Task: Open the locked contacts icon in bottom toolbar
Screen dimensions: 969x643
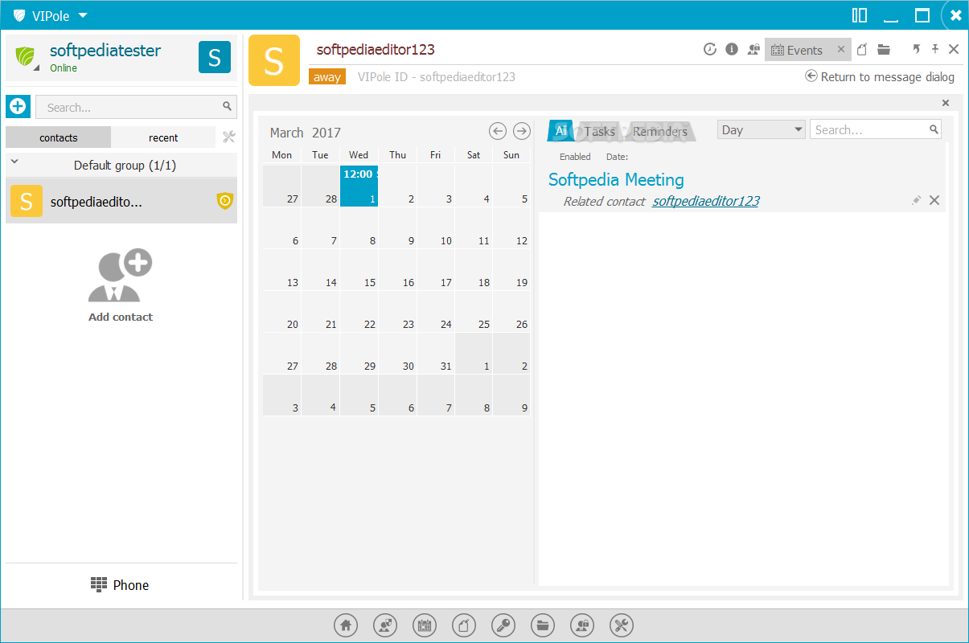Action: pos(582,625)
